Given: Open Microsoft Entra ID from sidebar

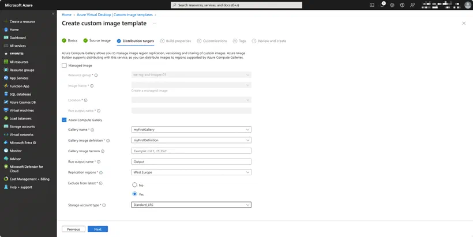Looking at the screenshot, I should tap(22, 142).
